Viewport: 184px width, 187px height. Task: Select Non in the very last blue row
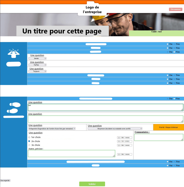coord(174,166)
